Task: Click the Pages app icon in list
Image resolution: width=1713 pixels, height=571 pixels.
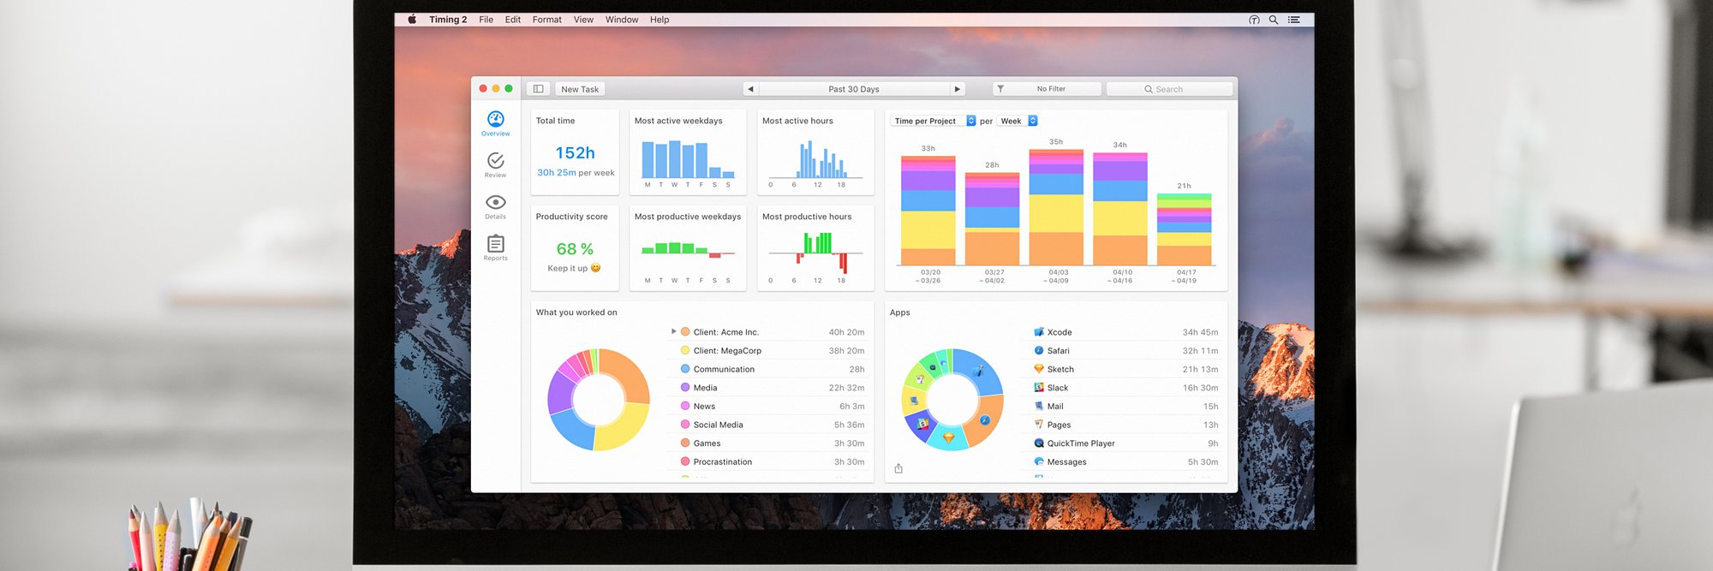Action: pos(1039,425)
